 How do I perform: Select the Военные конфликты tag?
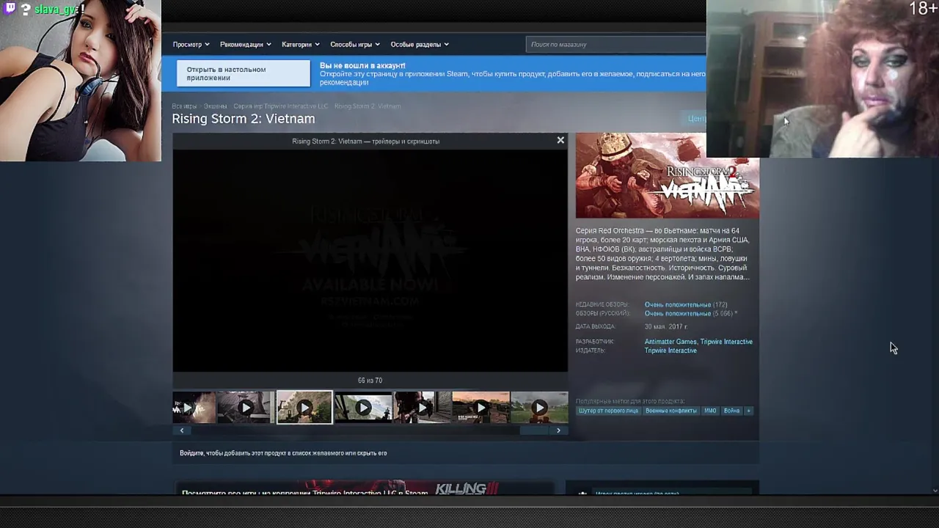pos(671,411)
